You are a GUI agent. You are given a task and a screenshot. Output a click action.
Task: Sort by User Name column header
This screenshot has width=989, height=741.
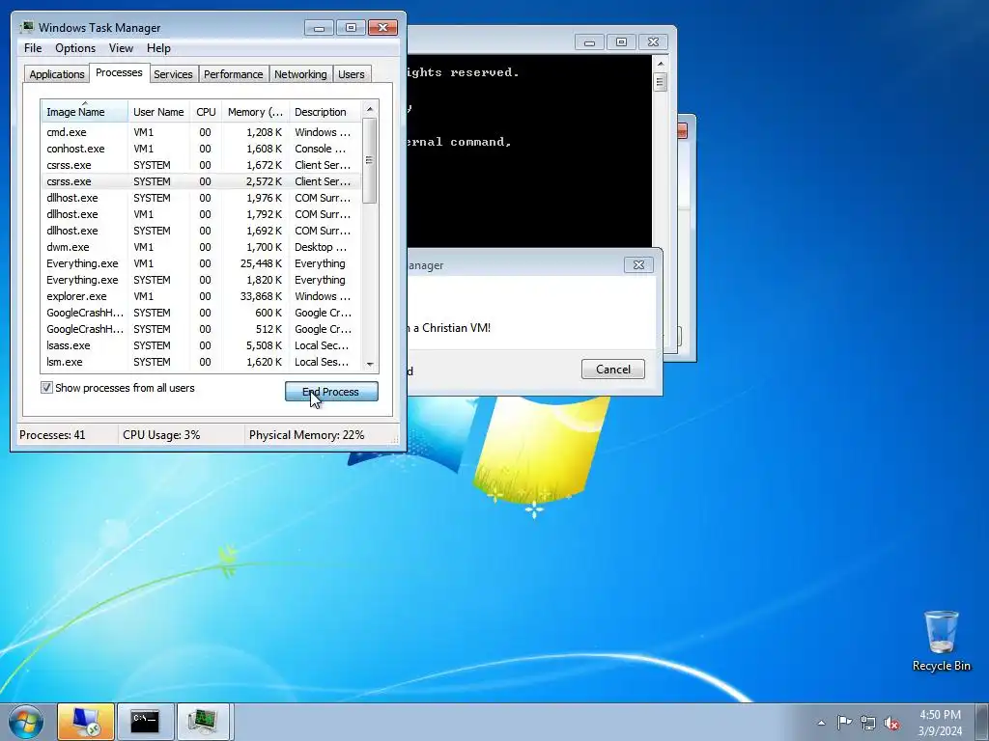point(159,112)
